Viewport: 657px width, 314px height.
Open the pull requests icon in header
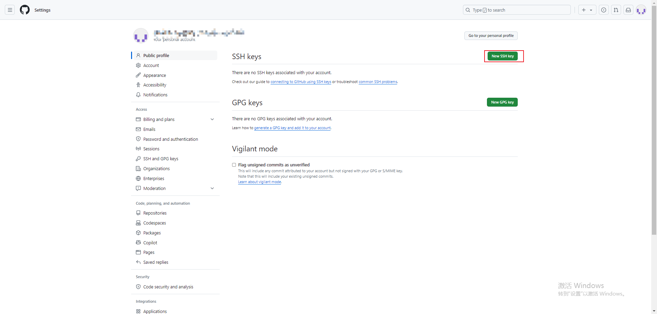616,10
